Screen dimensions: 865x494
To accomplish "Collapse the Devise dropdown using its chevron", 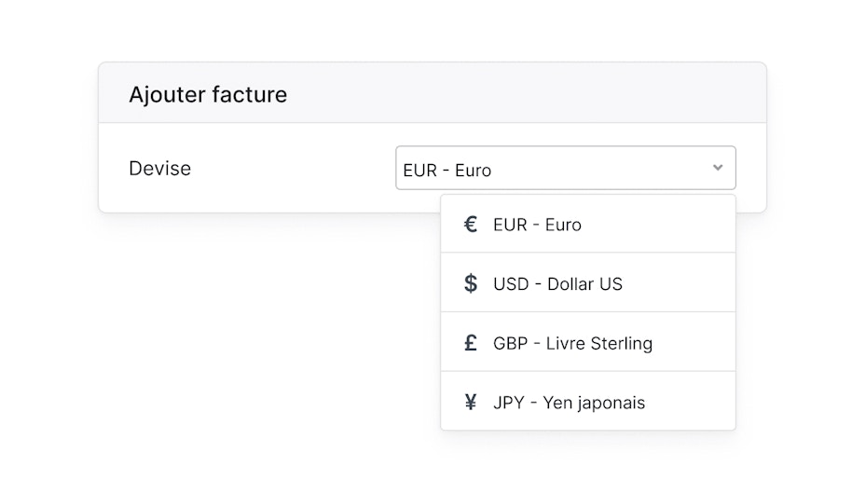I will coord(718,168).
